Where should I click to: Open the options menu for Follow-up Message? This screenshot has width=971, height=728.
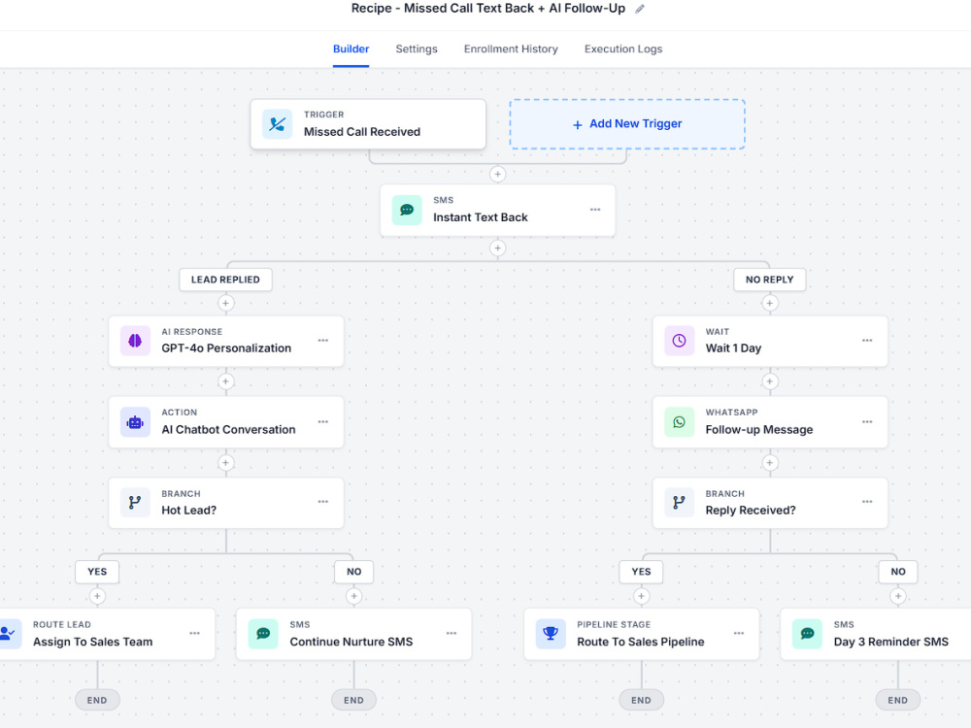(x=867, y=421)
